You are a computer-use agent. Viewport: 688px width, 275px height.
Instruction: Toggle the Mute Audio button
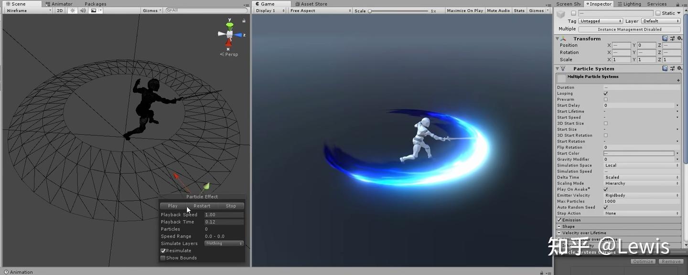click(x=498, y=11)
